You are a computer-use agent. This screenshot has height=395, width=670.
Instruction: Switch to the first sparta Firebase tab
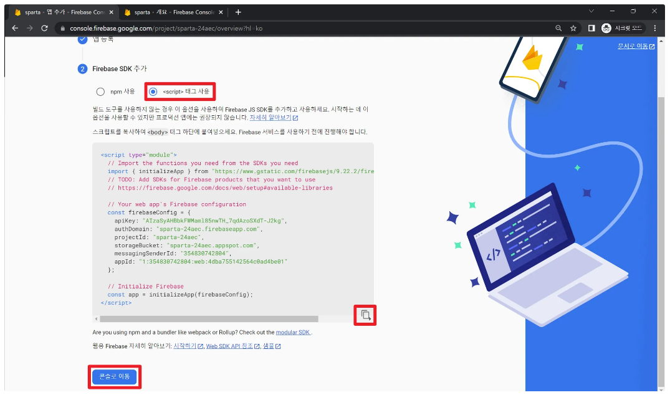pos(64,12)
